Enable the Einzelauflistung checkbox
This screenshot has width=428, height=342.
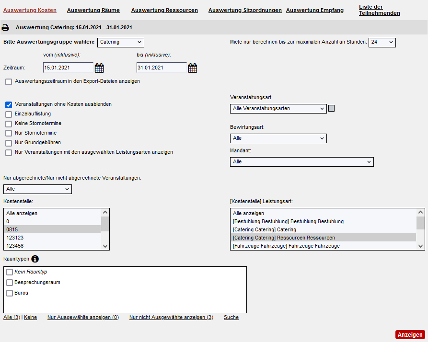point(9,114)
